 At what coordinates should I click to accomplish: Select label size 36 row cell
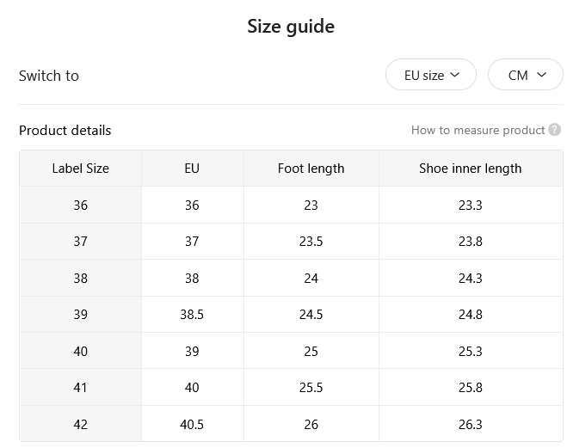coord(81,205)
